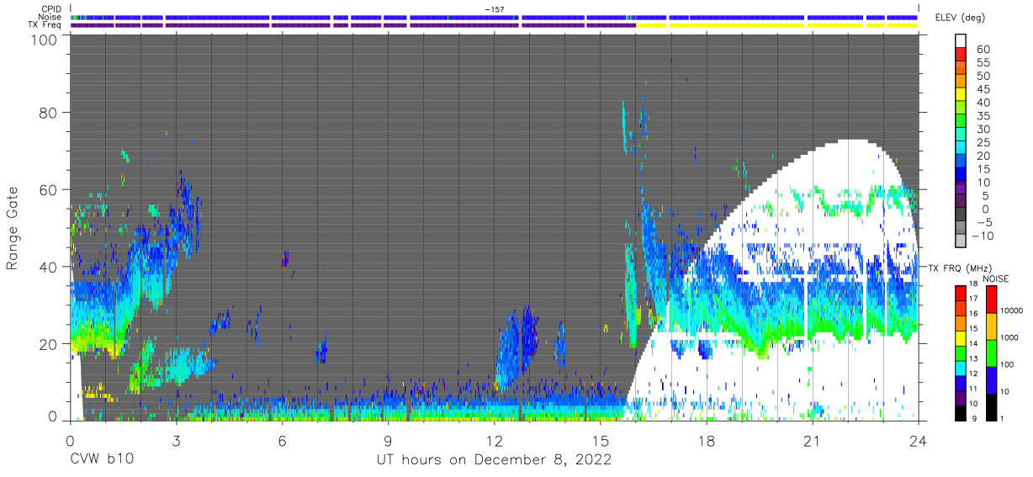1033x477 pixels.
Task: Click the 'Range Gate' y-axis label
Action: (x=12, y=227)
